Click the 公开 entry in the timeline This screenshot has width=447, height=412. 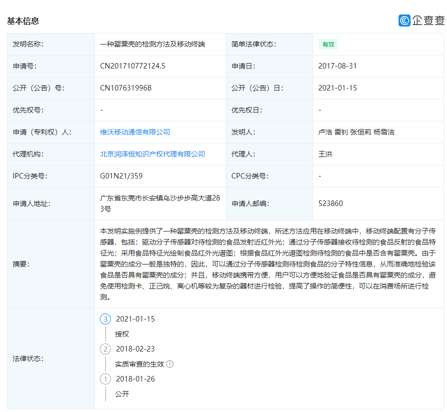tap(122, 394)
